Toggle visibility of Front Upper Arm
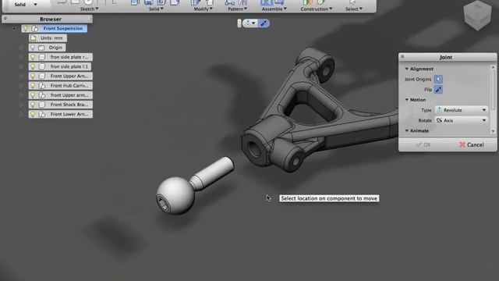 (x=33, y=76)
